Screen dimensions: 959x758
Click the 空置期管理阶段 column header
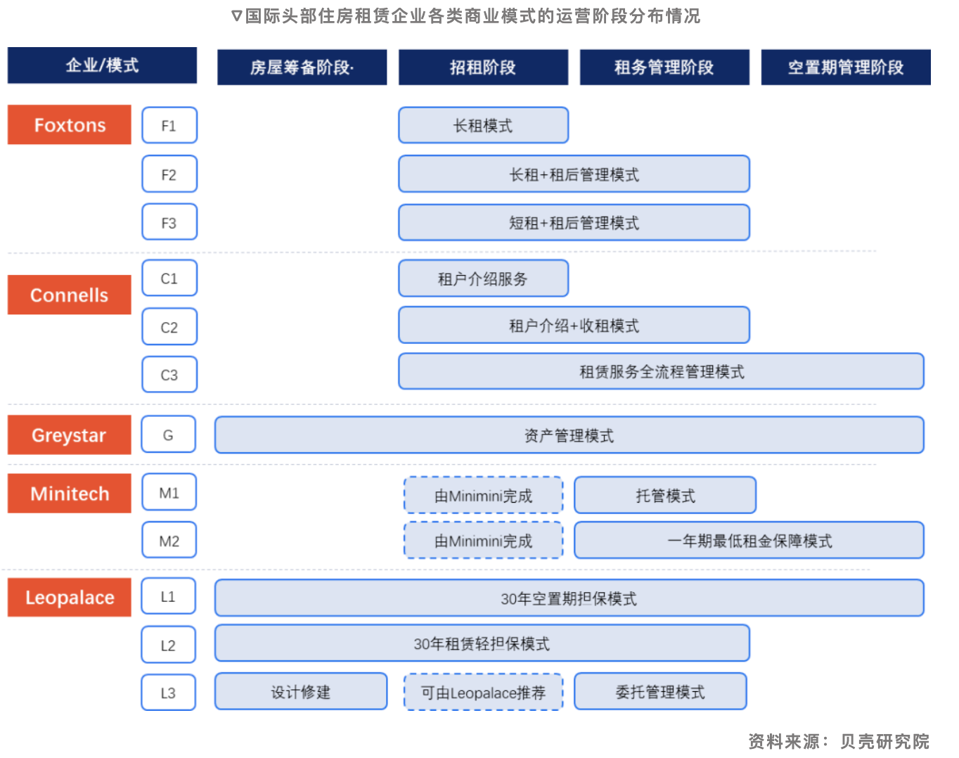[846, 67]
